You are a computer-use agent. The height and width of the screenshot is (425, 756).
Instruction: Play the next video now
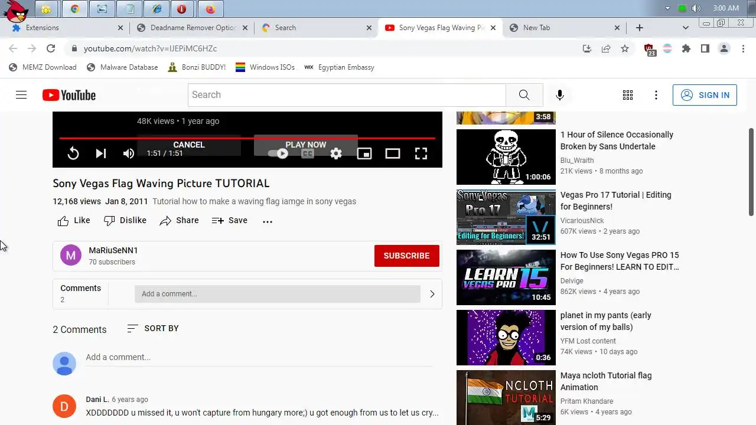tap(306, 145)
